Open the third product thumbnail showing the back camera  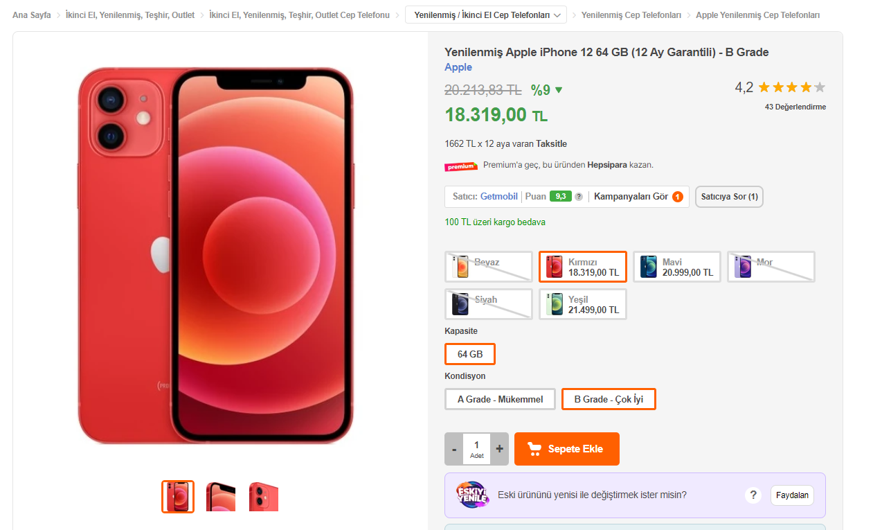click(x=264, y=497)
